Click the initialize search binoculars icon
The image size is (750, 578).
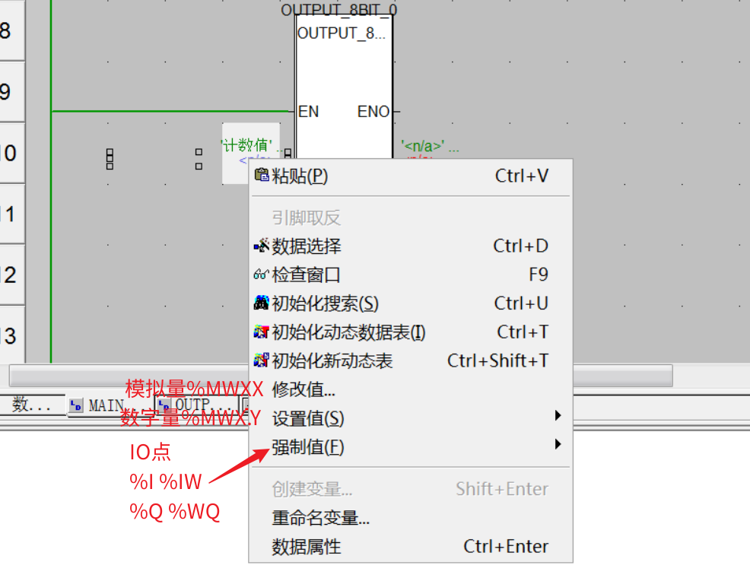[x=261, y=303]
